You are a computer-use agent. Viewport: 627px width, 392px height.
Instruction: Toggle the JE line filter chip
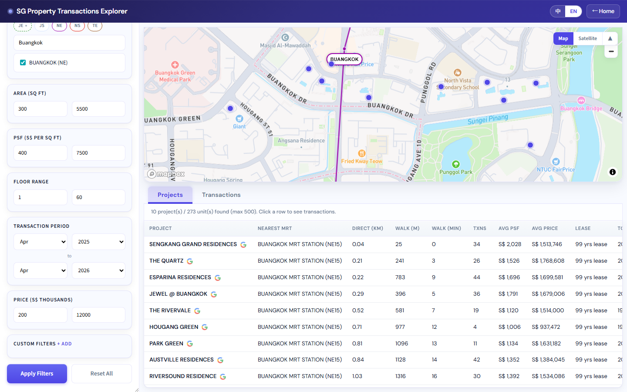click(23, 26)
